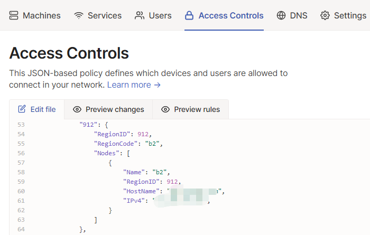The height and width of the screenshot is (235, 370).
Task: Click the DNS globe icon
Action: coord(281,15)
